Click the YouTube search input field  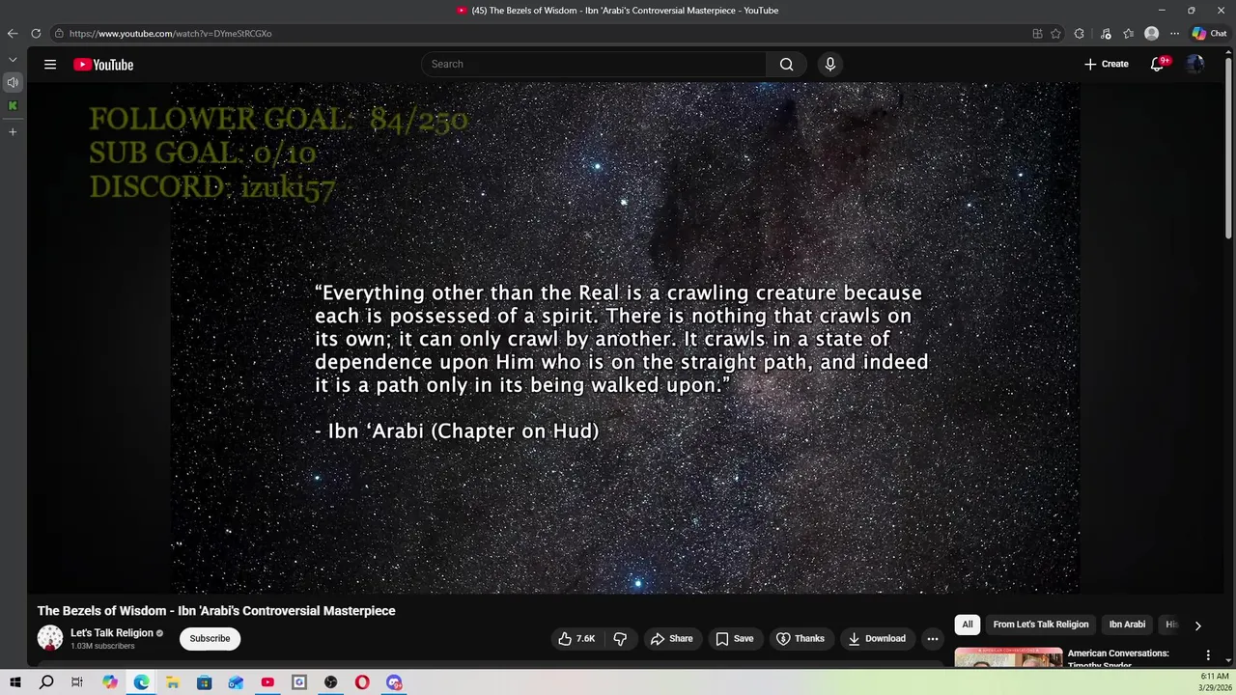click(594, 65)
